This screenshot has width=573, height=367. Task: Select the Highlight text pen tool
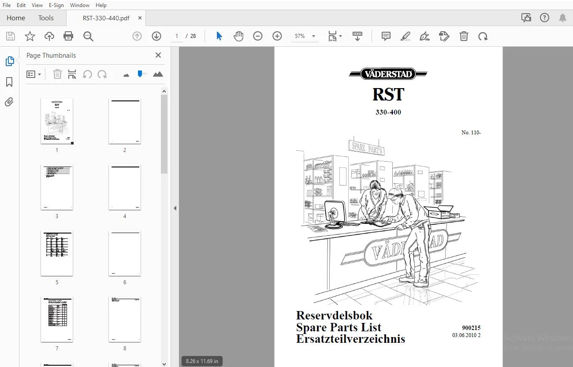(x=406, y=36)
